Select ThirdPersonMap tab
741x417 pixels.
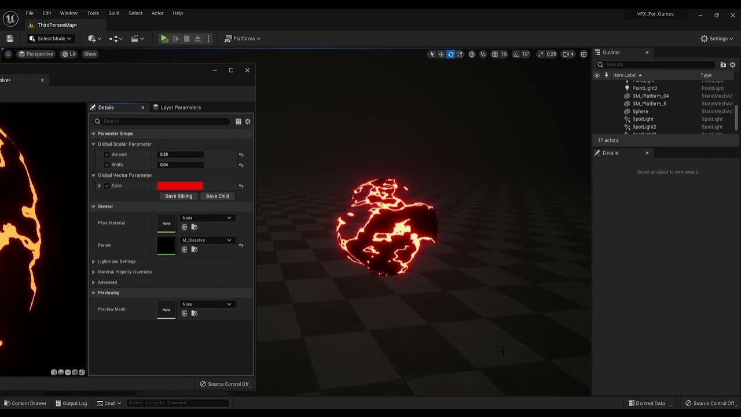tap(57, 25)
